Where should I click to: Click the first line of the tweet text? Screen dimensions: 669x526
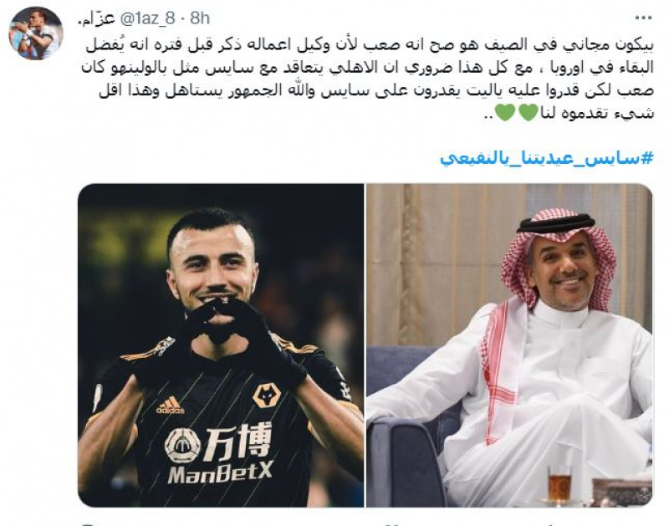coord(370,45)
